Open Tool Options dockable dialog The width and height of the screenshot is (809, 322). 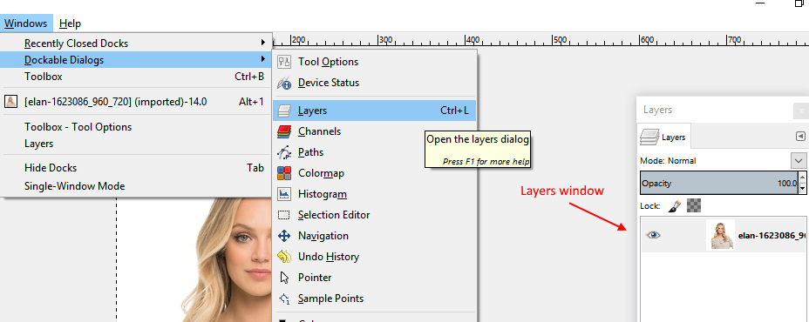375,62
